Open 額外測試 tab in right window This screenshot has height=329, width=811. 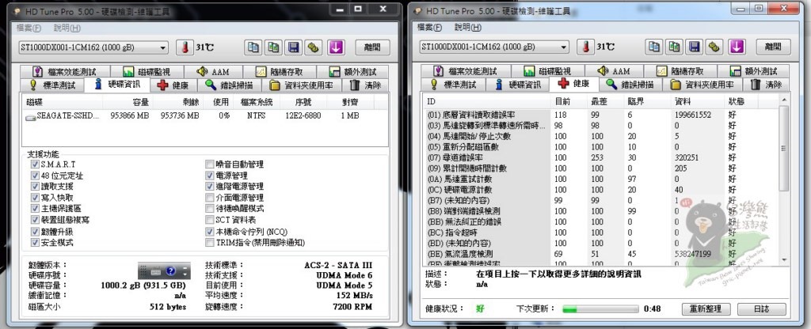[754, 71]
